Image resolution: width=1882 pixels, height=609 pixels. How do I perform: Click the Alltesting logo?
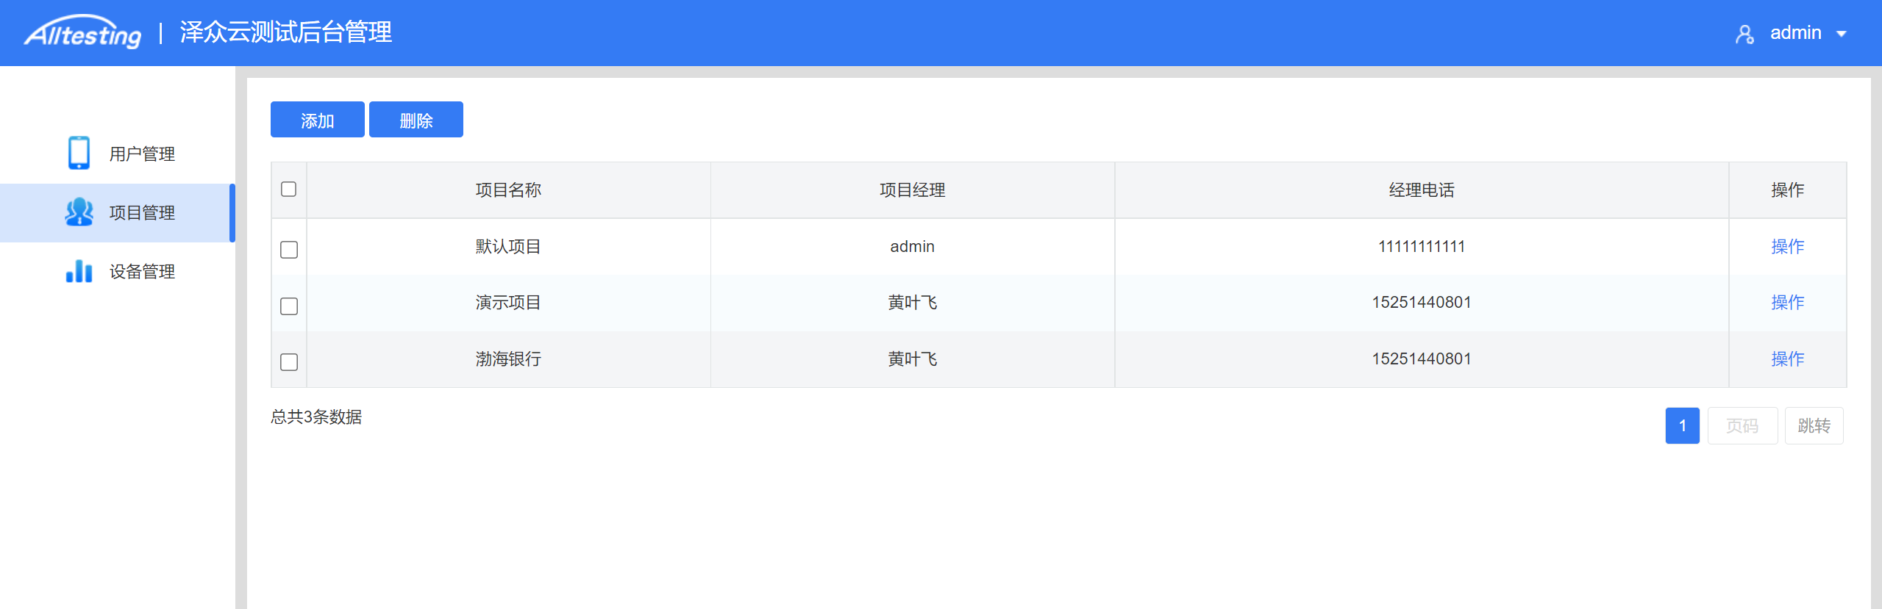click(x=82, y=32)
